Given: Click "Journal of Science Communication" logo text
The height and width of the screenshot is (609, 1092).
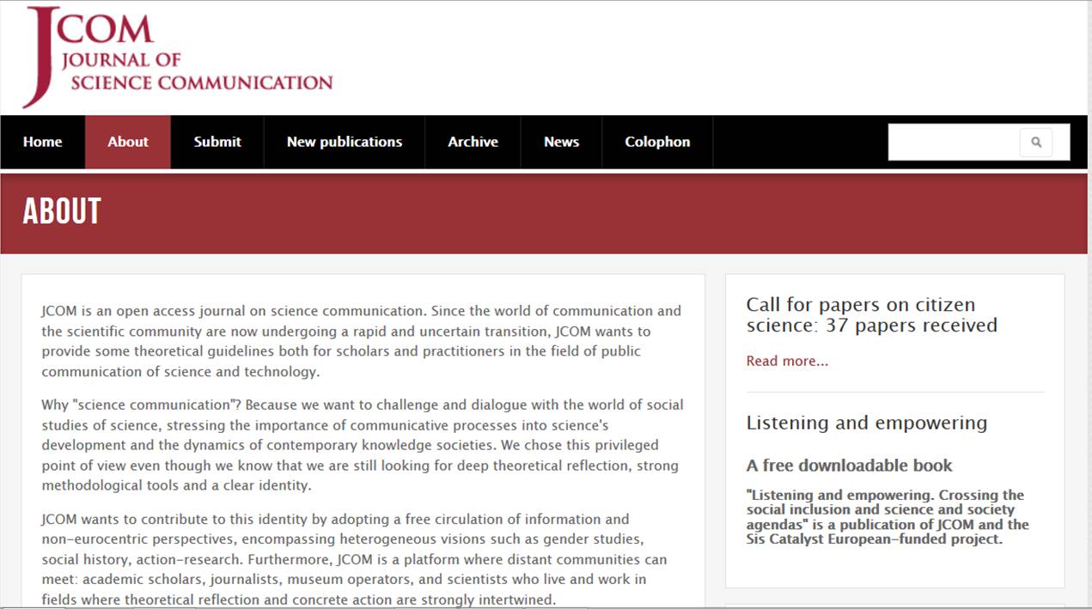Looking at the screenshot, I should (x=196, y=71).
